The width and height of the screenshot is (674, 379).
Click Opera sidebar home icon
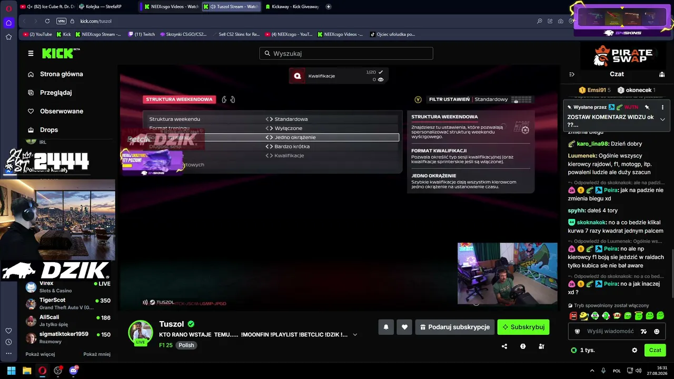pyautogui.click(x=8, y=23)
